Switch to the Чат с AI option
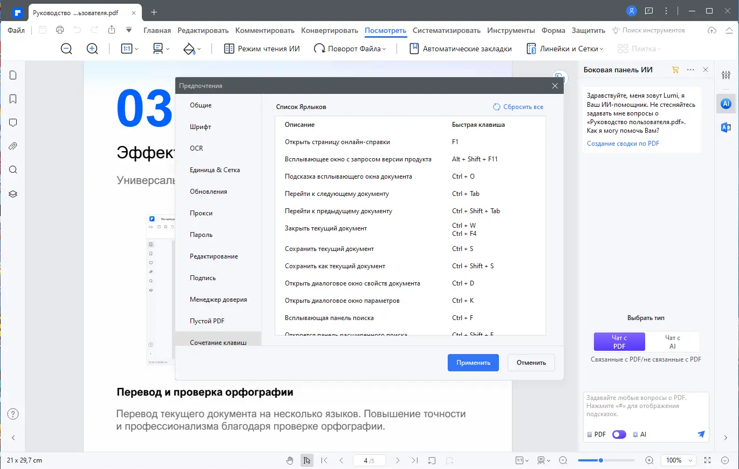 [673, 341]
